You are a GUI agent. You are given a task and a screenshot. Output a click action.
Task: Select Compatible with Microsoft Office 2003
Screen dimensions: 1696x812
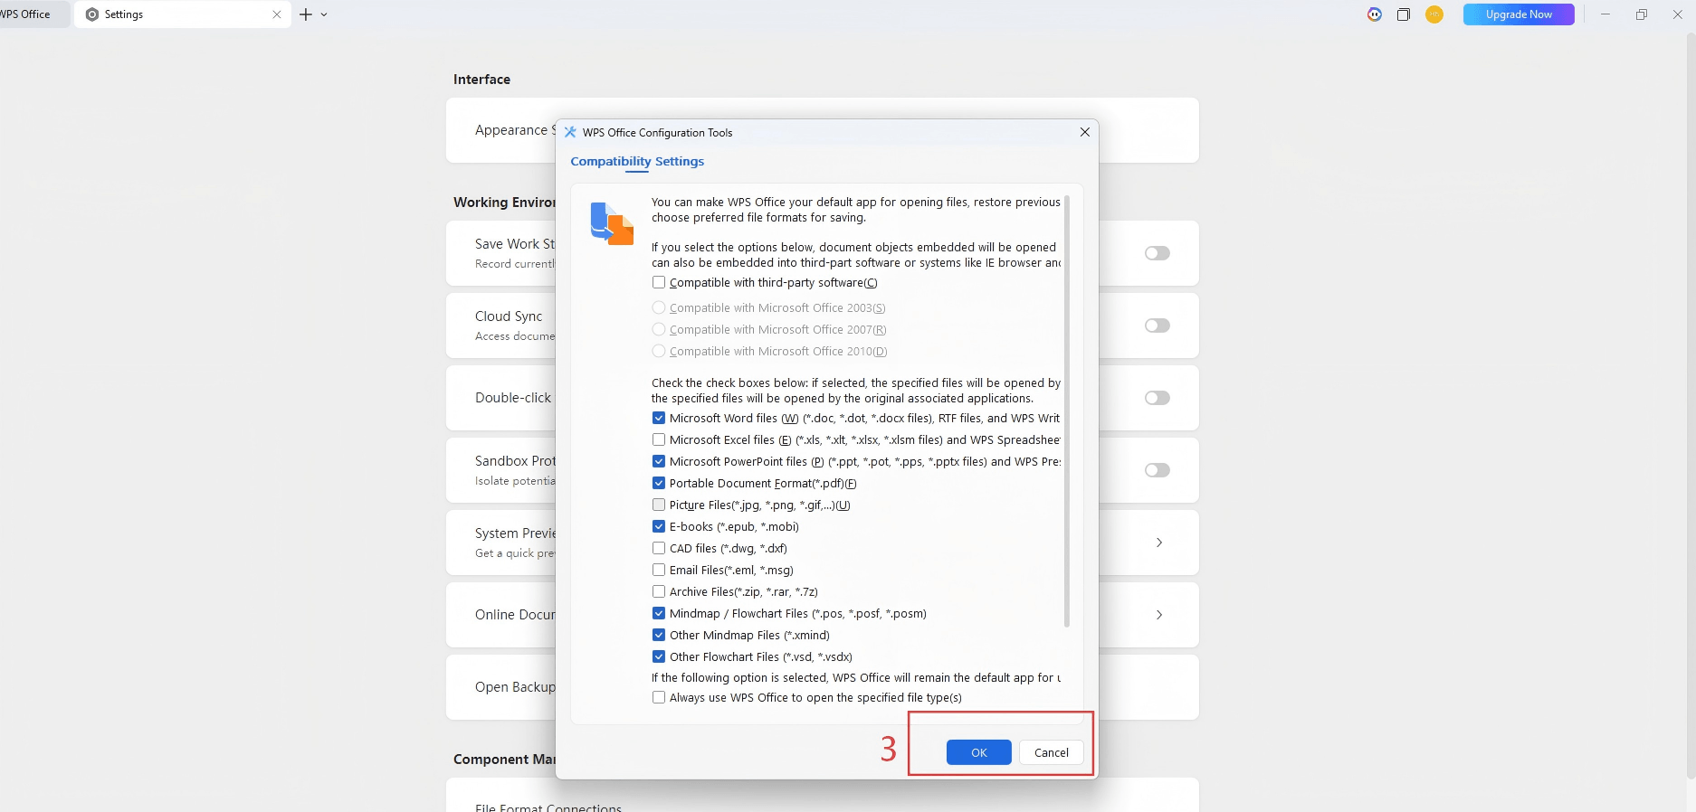[659, 308]
